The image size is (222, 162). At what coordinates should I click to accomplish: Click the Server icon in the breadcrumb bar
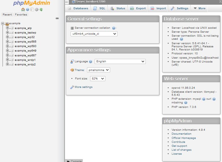coord(73,2)
